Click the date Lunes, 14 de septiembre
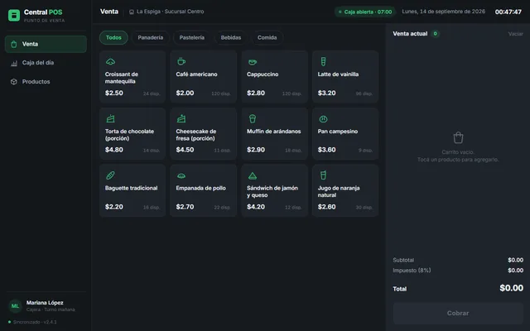530x331 pixels. point(444,12)
